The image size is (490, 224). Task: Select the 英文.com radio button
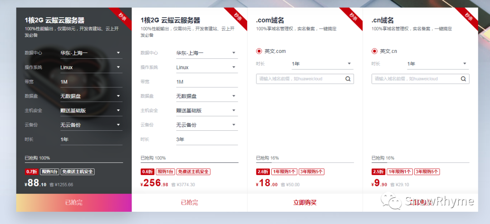point(259,51)
